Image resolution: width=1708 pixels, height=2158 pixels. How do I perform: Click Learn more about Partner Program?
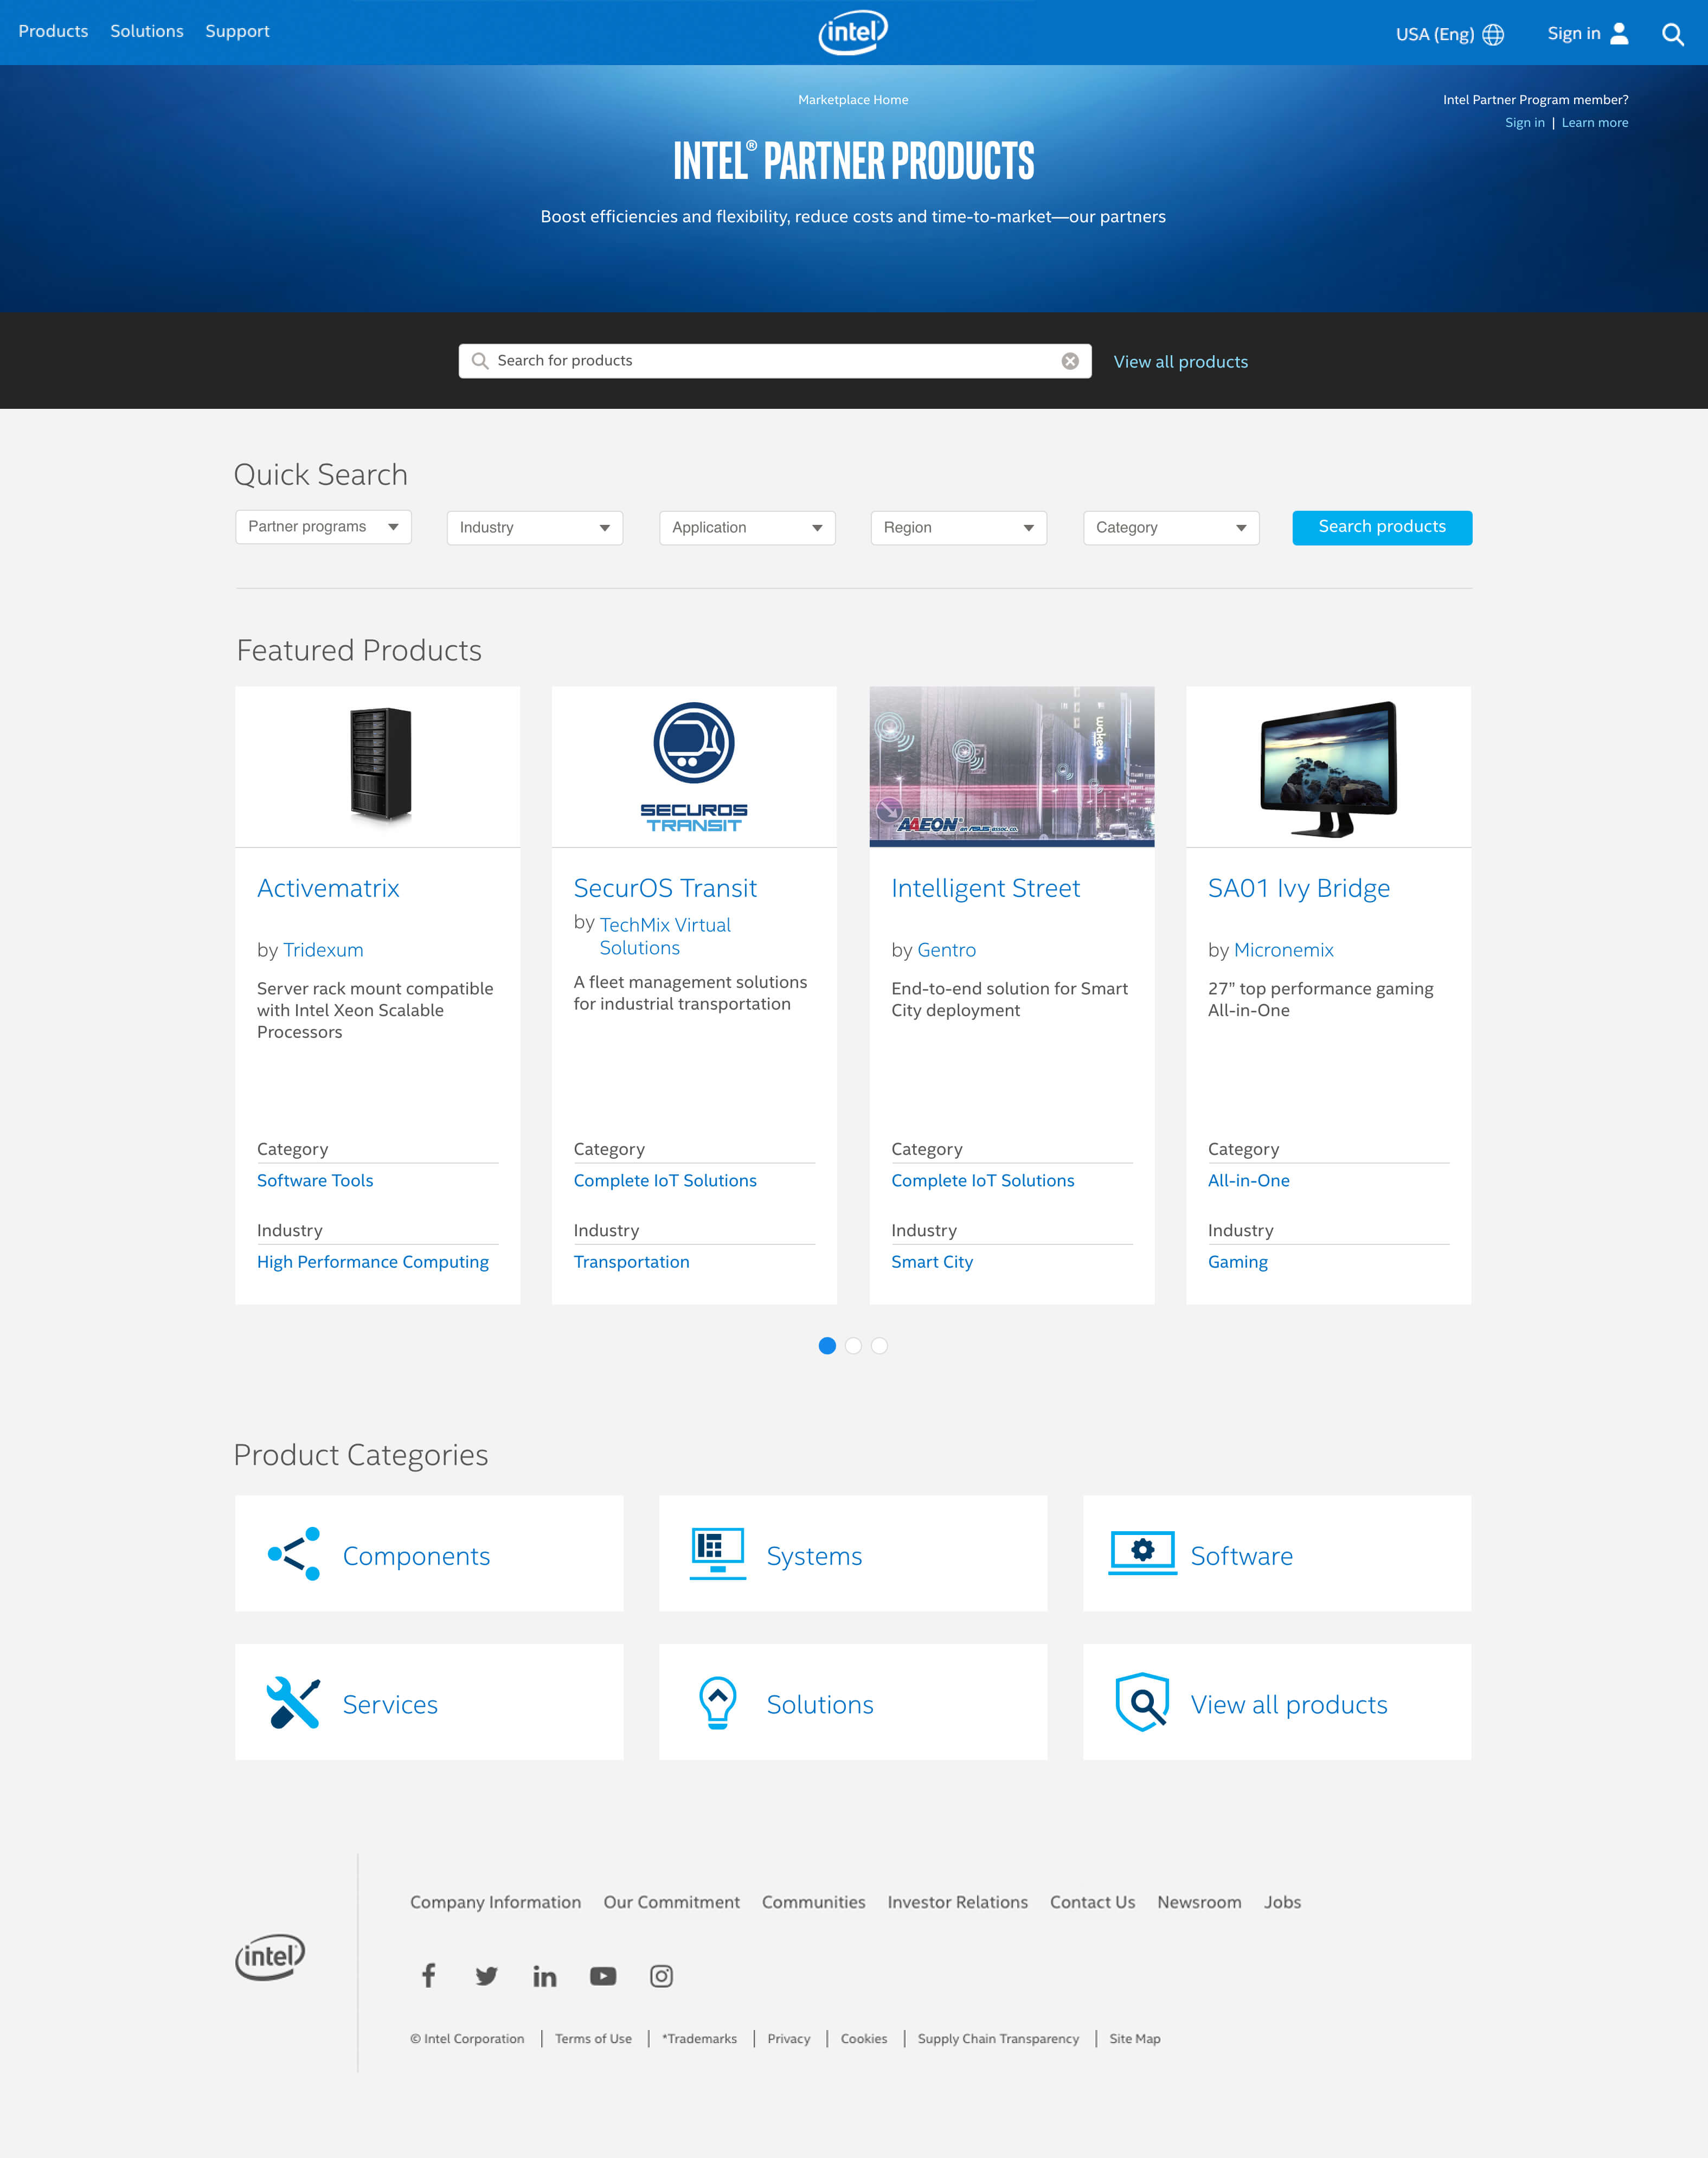pyautogui.click(x=1595, y=123)
